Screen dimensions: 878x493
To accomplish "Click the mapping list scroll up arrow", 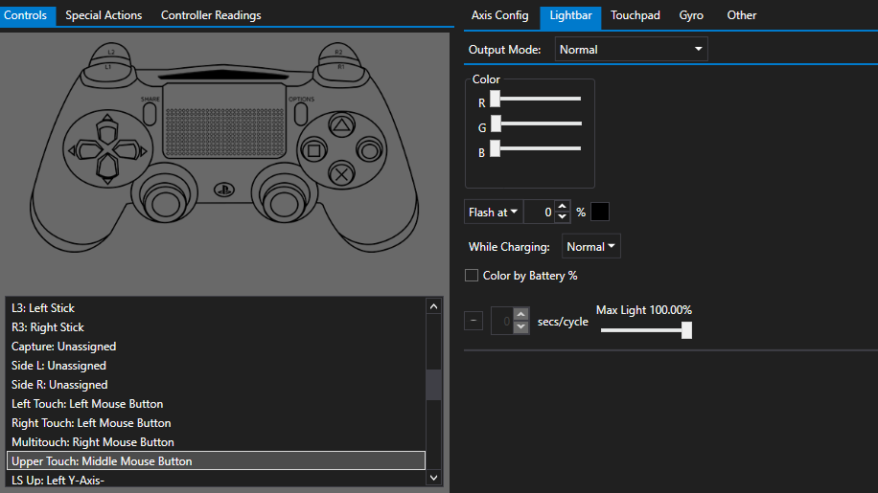I will point(434,306).
